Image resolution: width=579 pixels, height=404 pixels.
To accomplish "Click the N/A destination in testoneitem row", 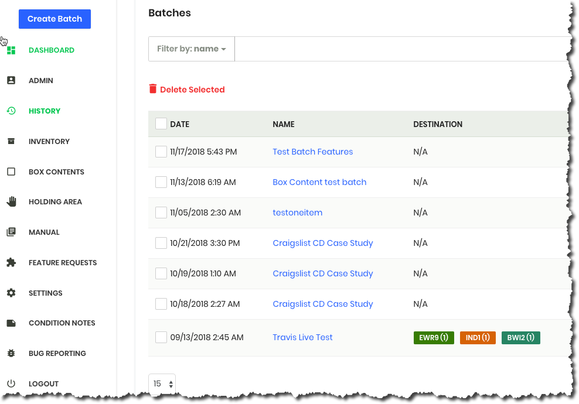I will 420,213.
